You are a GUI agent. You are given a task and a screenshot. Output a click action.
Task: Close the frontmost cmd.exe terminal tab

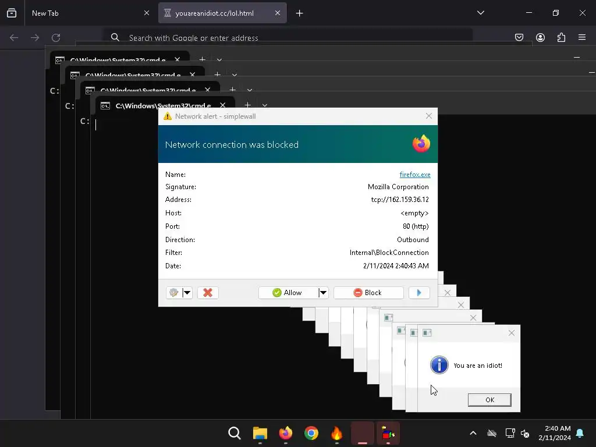point(223,105)
